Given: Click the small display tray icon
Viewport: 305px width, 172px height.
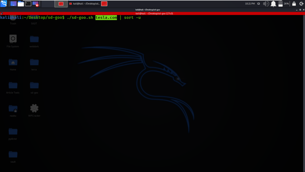Looking at the screenshot, I should 259,3.
